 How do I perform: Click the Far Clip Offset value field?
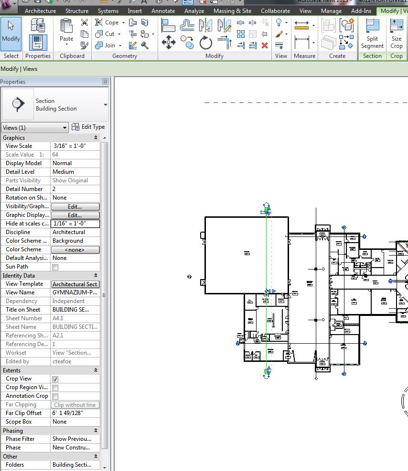click(75, 413)
